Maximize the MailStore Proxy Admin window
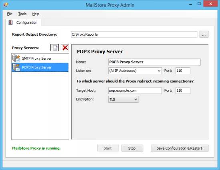The height and width of the screenshot is (170, 220). click(x=199, y=4)
